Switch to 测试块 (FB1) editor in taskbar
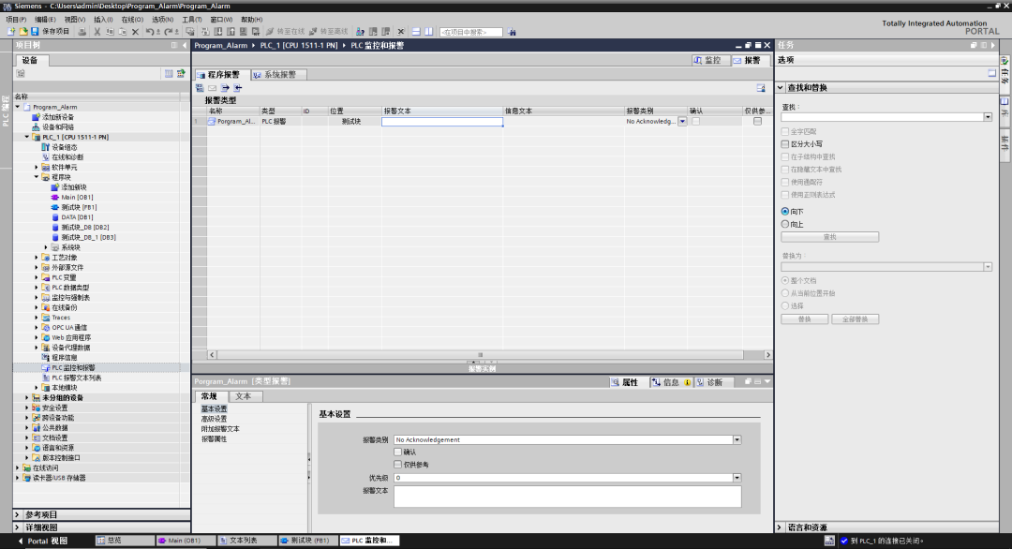Viewport: 1012px width, 549px height. point(308,541)
